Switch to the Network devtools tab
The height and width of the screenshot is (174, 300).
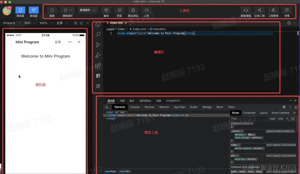point(164,107)
